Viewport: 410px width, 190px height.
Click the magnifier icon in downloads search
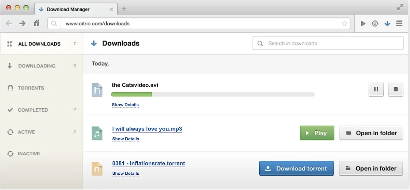click(x=260, y=44)
